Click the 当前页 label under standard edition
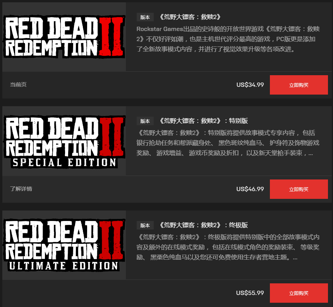The image size is (333, 307). coord(18,85)
